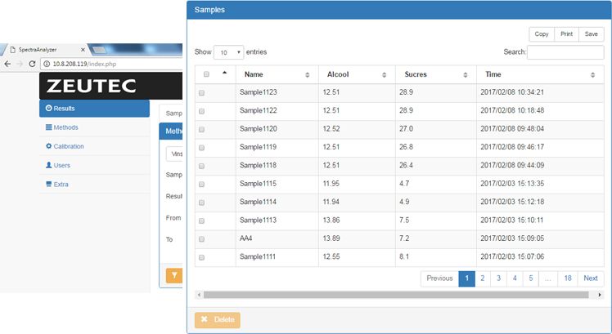Click the Calibration gear icon
Image resolution: width=612 pixels, height=334 pixels.
pos(48,146)
